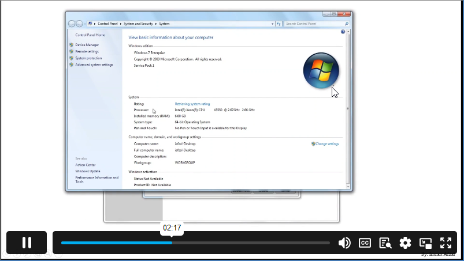Click the address bar refresh button
The height and width of the screenshot is (261, 464).
(x=279, y=24)
